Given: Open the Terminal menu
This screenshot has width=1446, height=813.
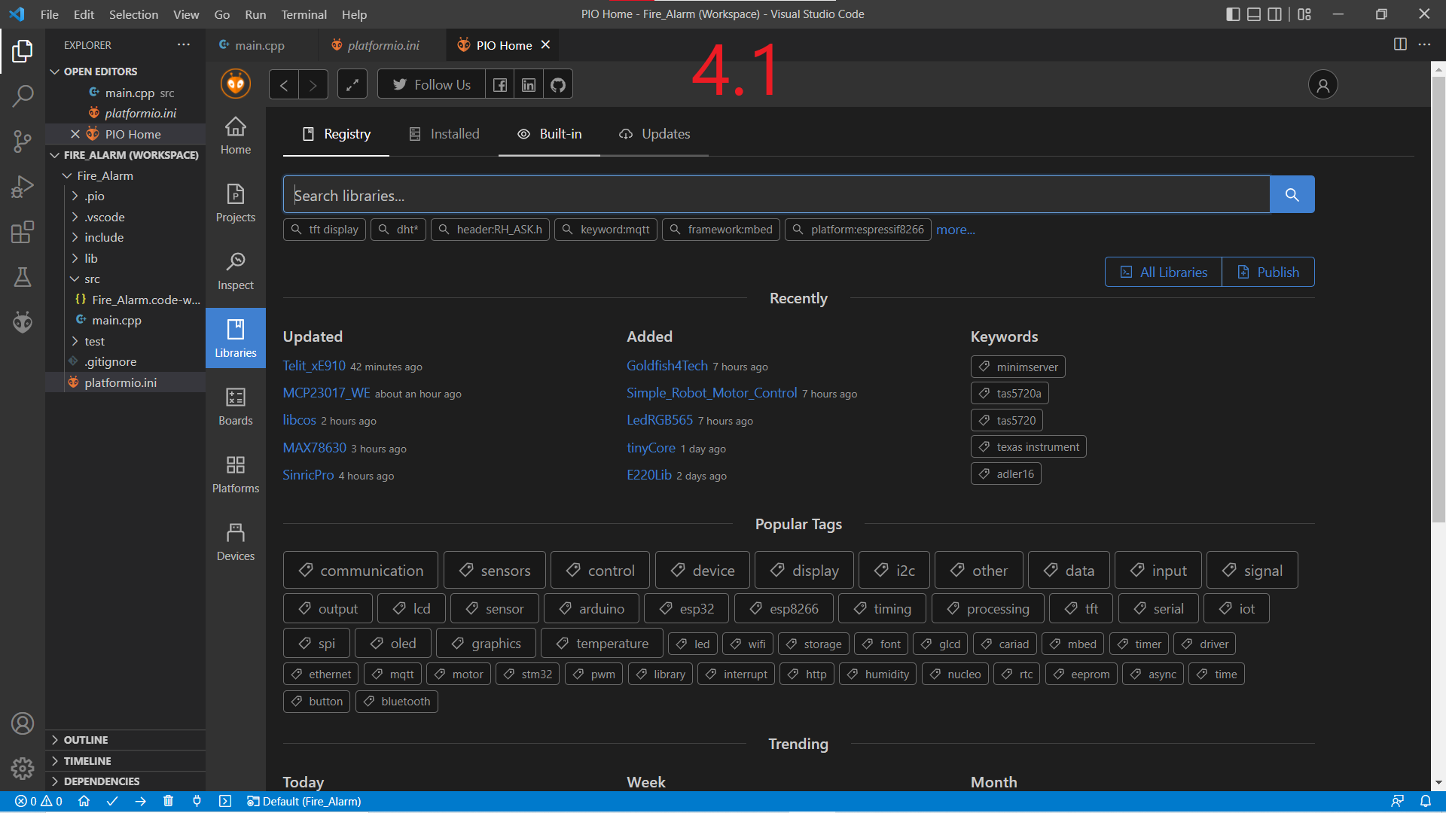Looking at the screenshot, I should click(x=304, y=14).
